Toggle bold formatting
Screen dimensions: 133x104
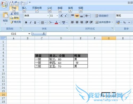pyautogui.click(x=26, y=22)
